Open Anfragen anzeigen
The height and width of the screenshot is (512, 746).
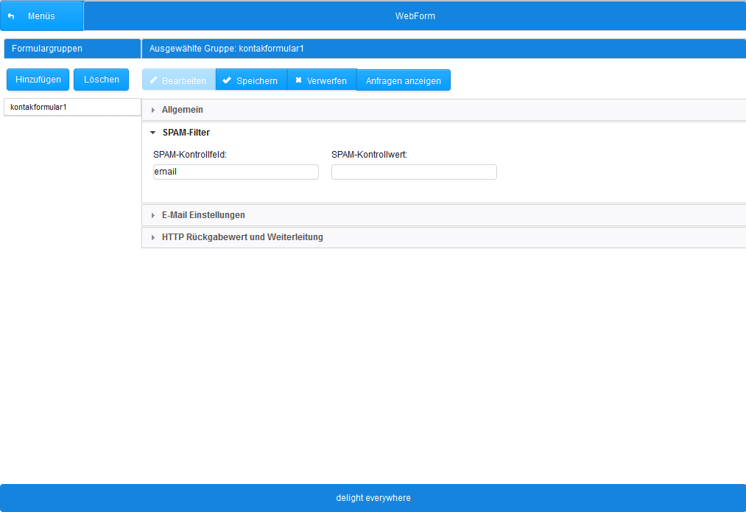[404, 80]
